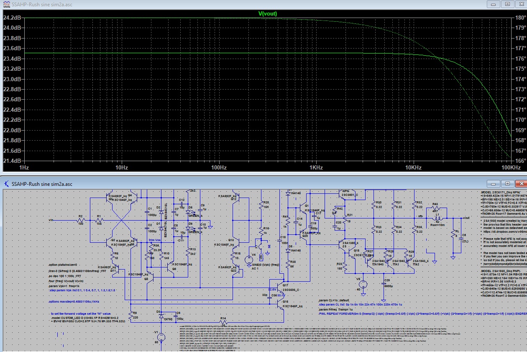Click the 22.8dB magnitude axis label

tap(12, 90)
